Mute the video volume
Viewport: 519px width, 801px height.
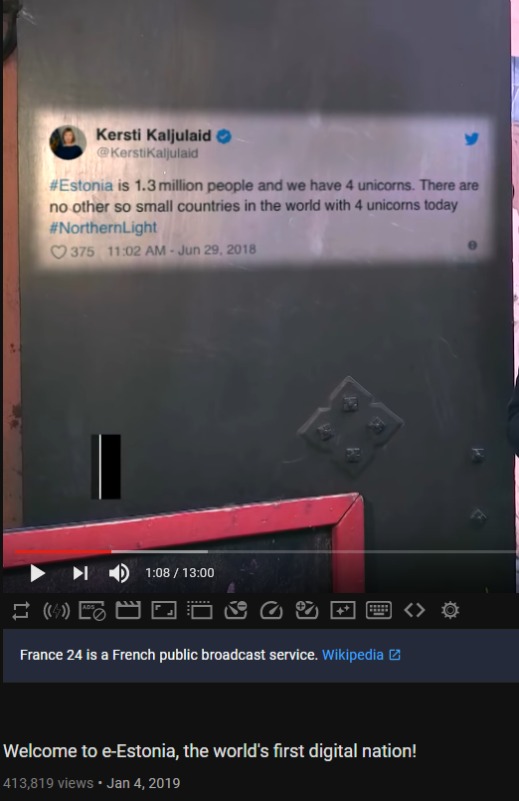coord(119,573)
